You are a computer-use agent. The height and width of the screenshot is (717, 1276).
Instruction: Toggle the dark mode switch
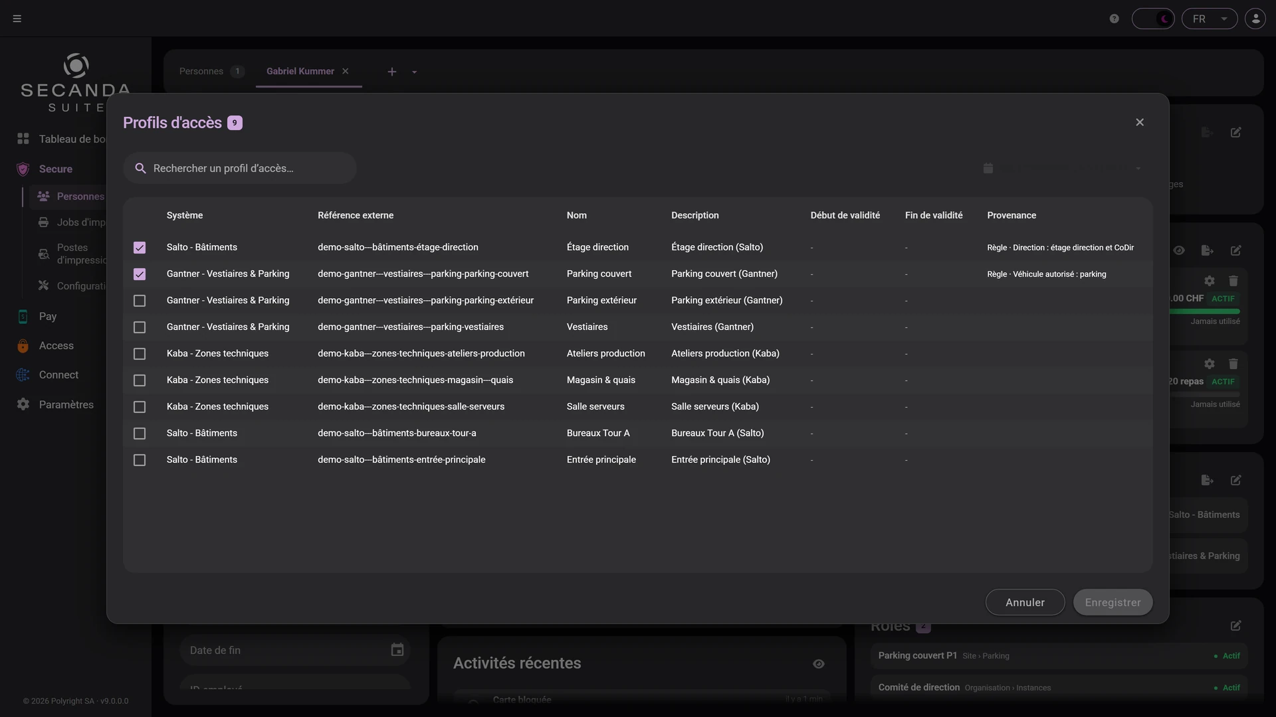pyautogui.click(x=1153, y=19)
